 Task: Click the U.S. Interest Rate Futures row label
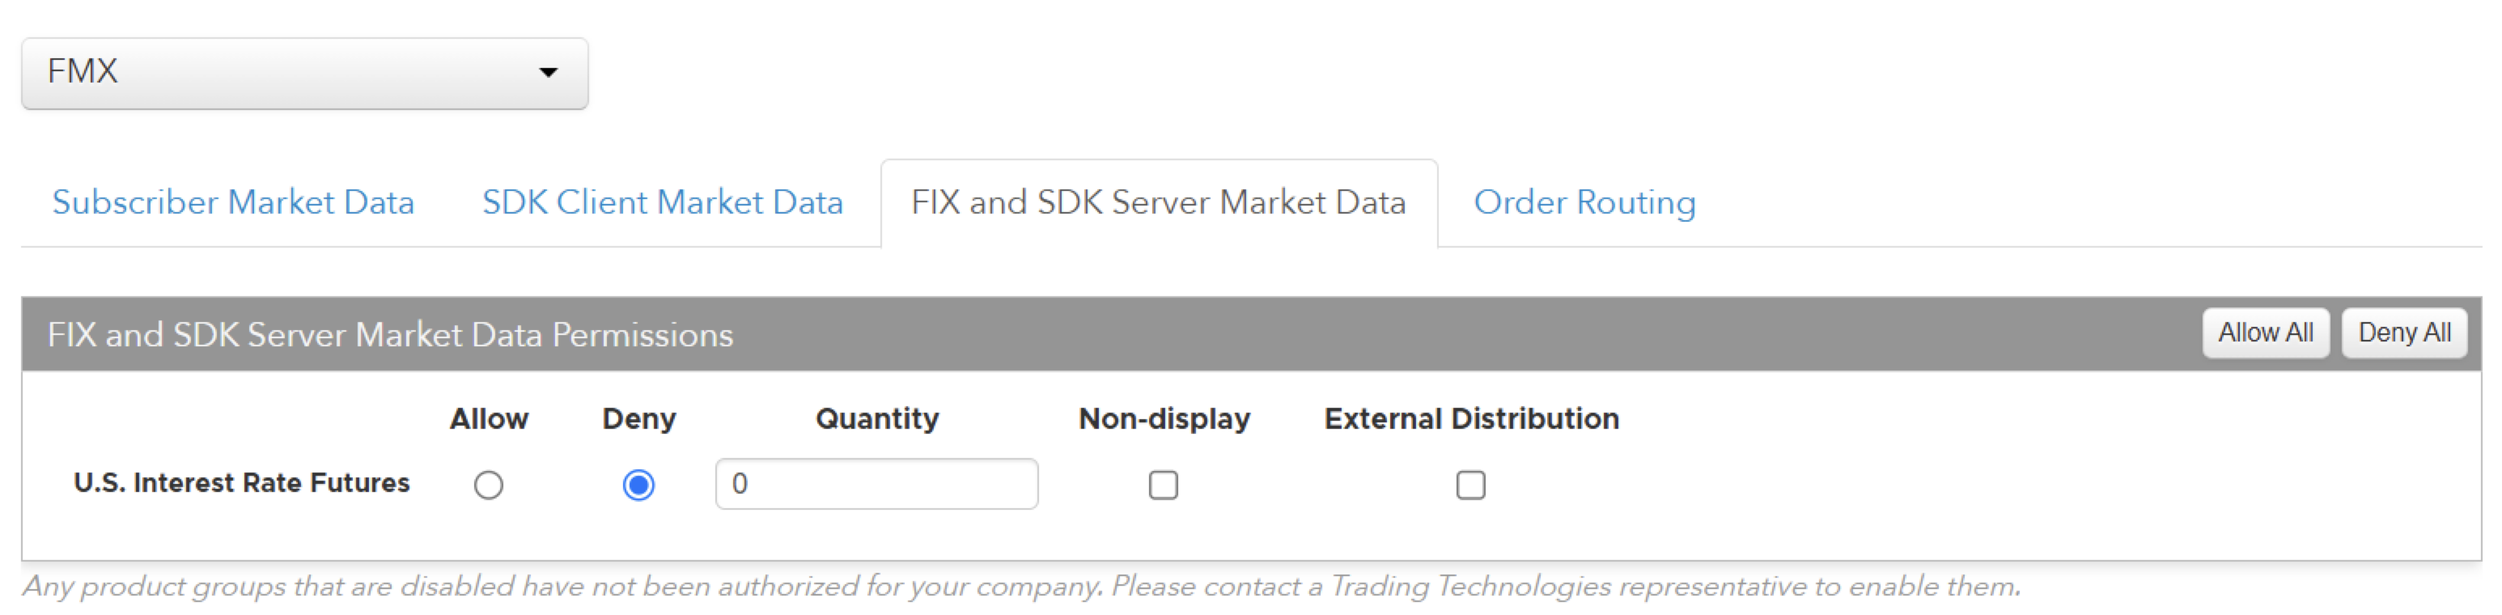[242, 483]
